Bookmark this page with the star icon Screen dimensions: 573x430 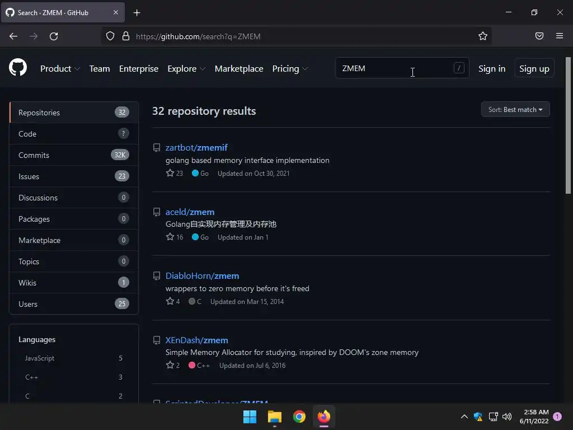[483, 36]
